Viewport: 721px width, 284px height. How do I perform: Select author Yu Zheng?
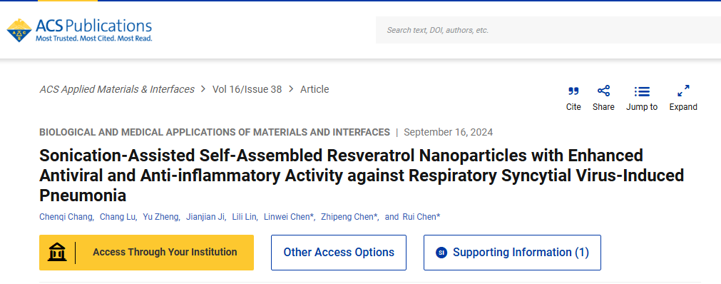(x=161, y=217)
